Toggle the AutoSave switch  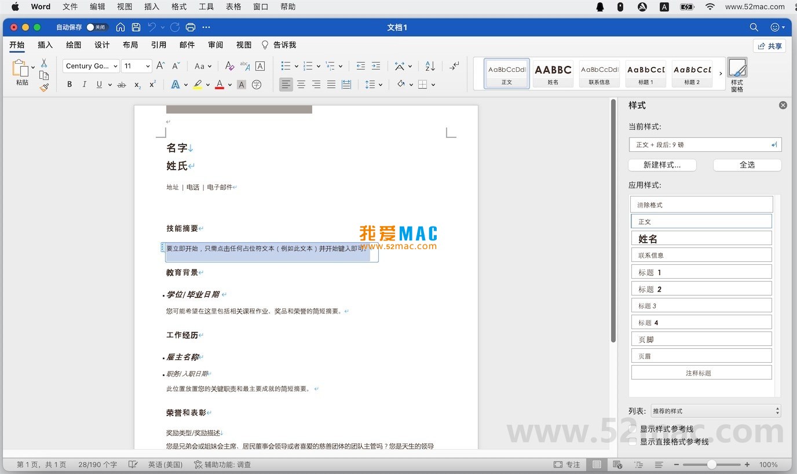click(96, 27)
